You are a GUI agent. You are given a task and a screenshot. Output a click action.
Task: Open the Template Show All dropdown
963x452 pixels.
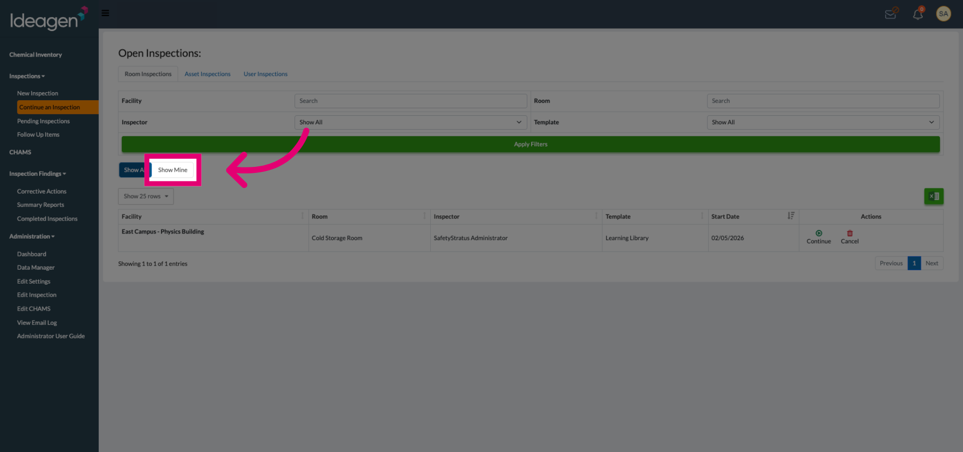coord(823,122)
